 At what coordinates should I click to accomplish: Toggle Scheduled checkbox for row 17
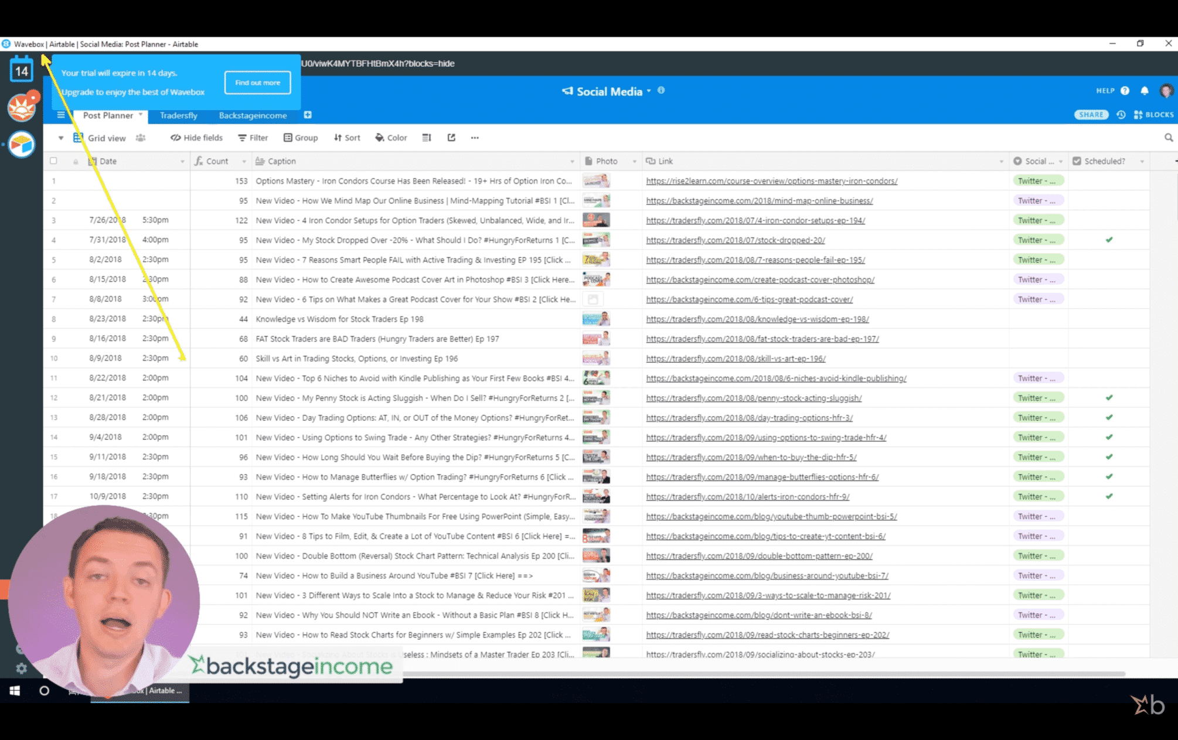coord(1109,496)
